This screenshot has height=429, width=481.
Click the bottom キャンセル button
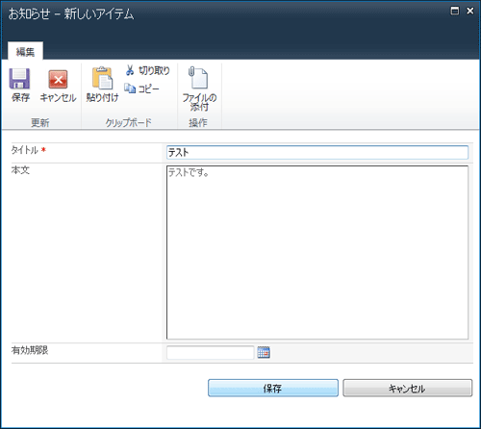coord(407,388)
